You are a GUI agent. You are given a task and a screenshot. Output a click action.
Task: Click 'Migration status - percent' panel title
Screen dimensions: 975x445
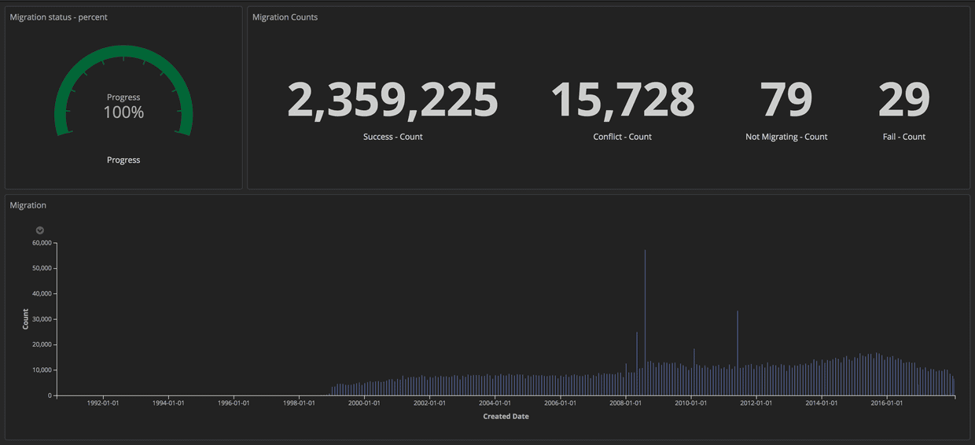tap(58, 17)
